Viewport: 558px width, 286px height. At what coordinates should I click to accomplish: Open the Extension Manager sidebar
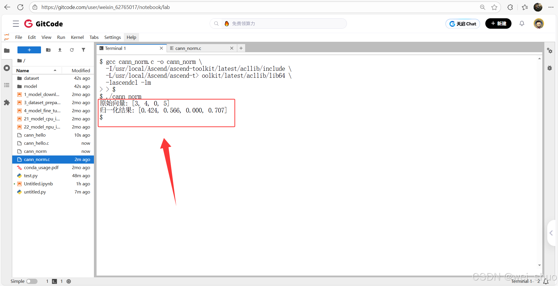pyautogui.click(x=7, y=102)
